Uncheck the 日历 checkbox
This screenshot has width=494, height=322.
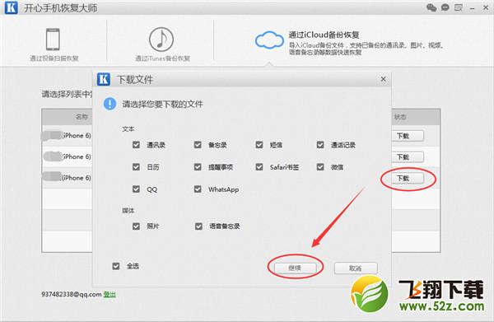136,166
